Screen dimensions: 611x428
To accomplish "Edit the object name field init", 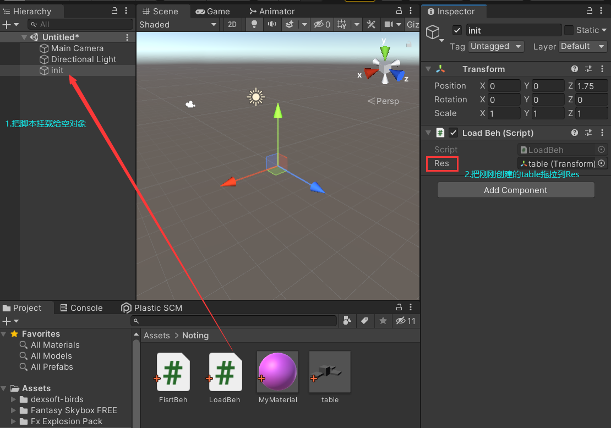I will tap(513, 30).
